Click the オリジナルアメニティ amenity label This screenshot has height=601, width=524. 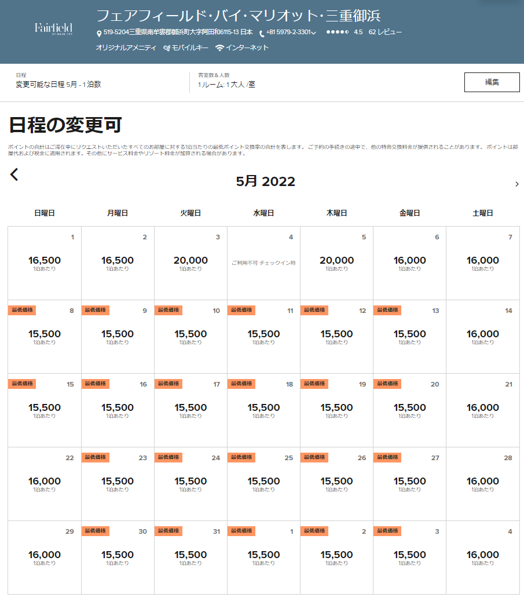[126, 48]
